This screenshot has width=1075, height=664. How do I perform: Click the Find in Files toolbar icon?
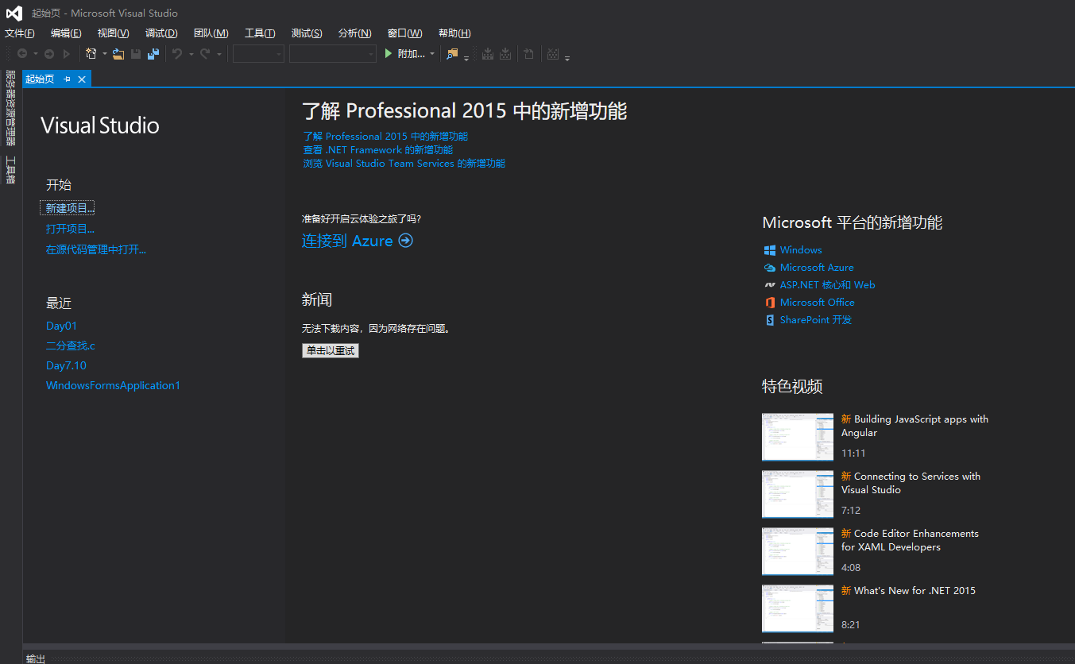(x=451, y=53)
